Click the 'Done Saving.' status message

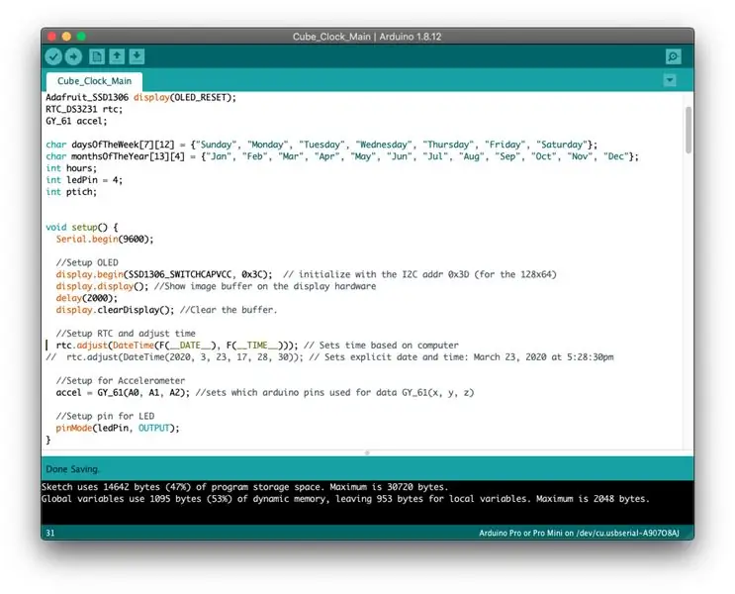(72, 469)
